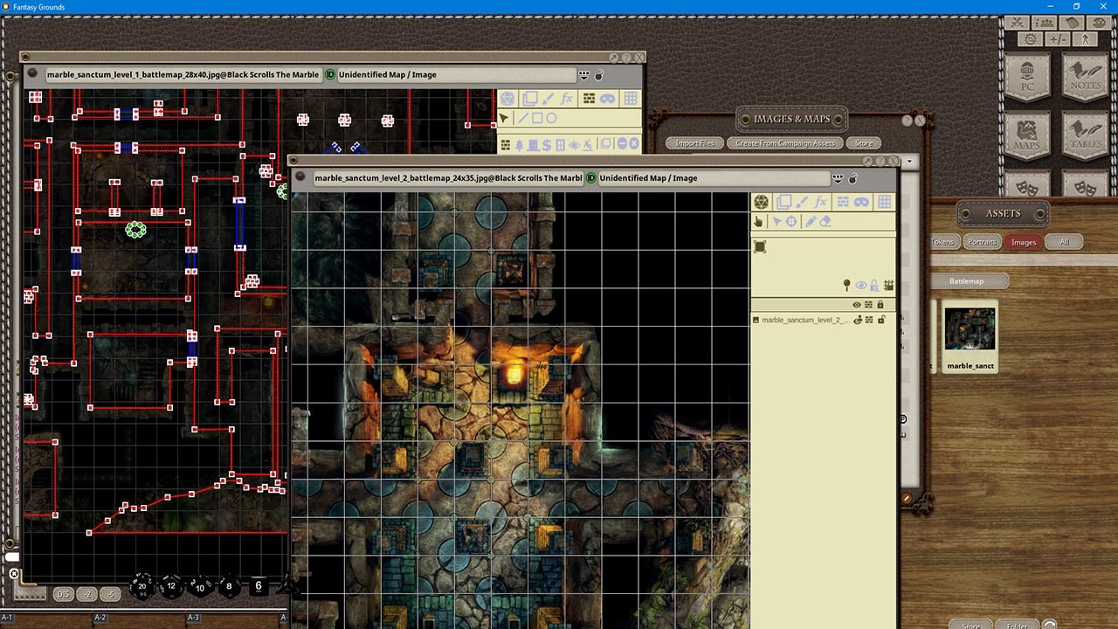The image size is (1118, 629).
Task: Open the Folder control at bottom of Assets panel
Action: pos(1018,626)
